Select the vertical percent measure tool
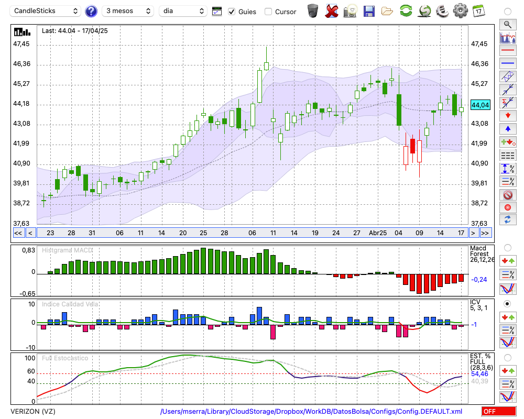Screen dimensions: 524x419 pos(508,169)
